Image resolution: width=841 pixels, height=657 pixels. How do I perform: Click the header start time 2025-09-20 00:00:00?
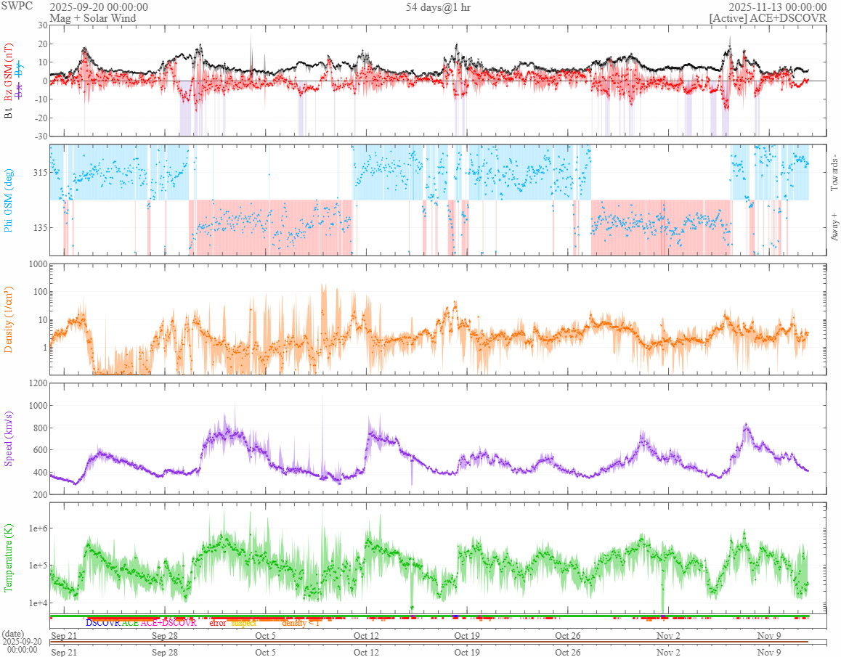click(99, 7)
